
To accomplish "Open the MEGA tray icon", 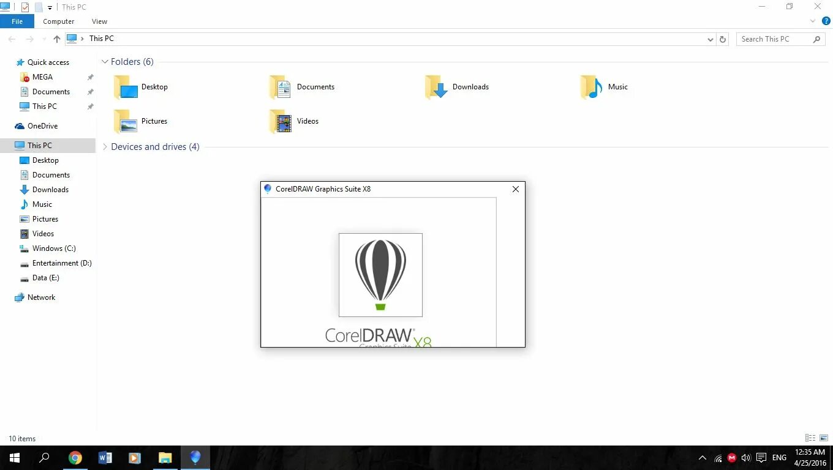I will [x=732, y=458].
